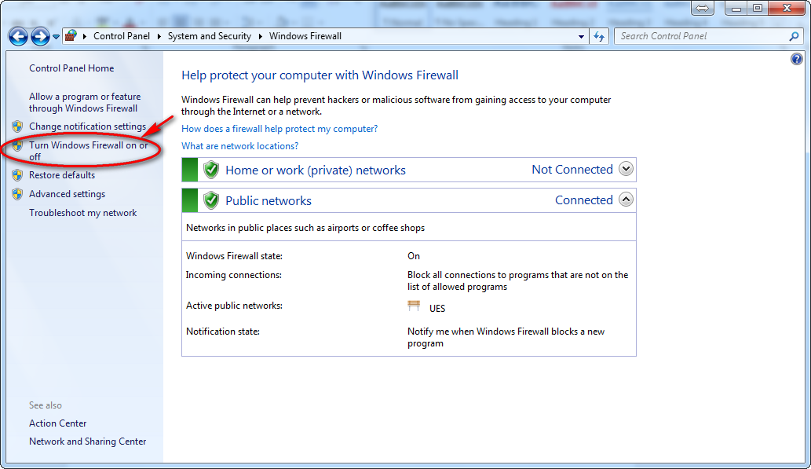Screen dimensions: 811x469
Task: Click shield icon beside Advanced settings
Action: pyautogui.click(x=17, y=194)
